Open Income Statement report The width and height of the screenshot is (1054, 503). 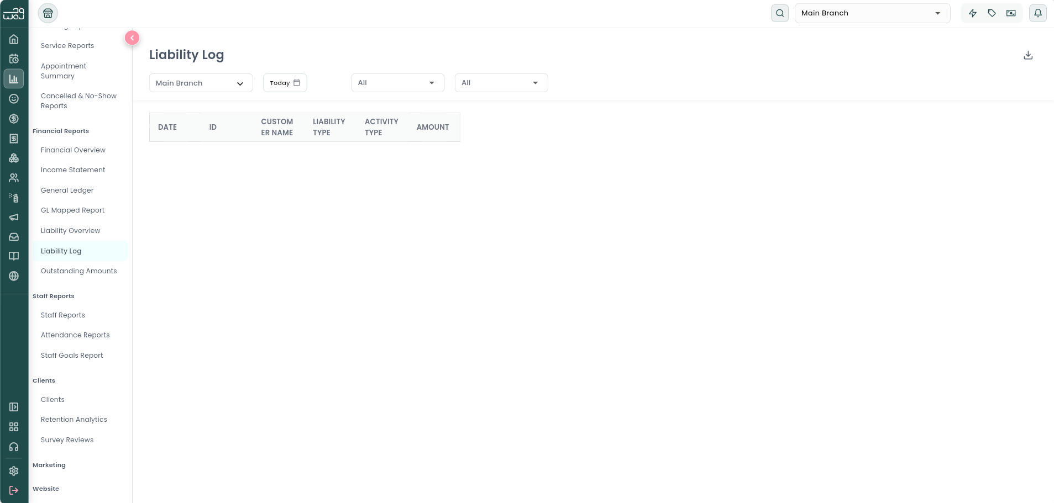pos(73,170)
